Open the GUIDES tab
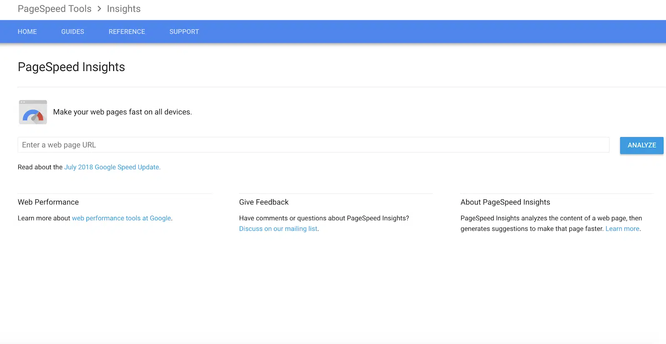 point(72,32)
